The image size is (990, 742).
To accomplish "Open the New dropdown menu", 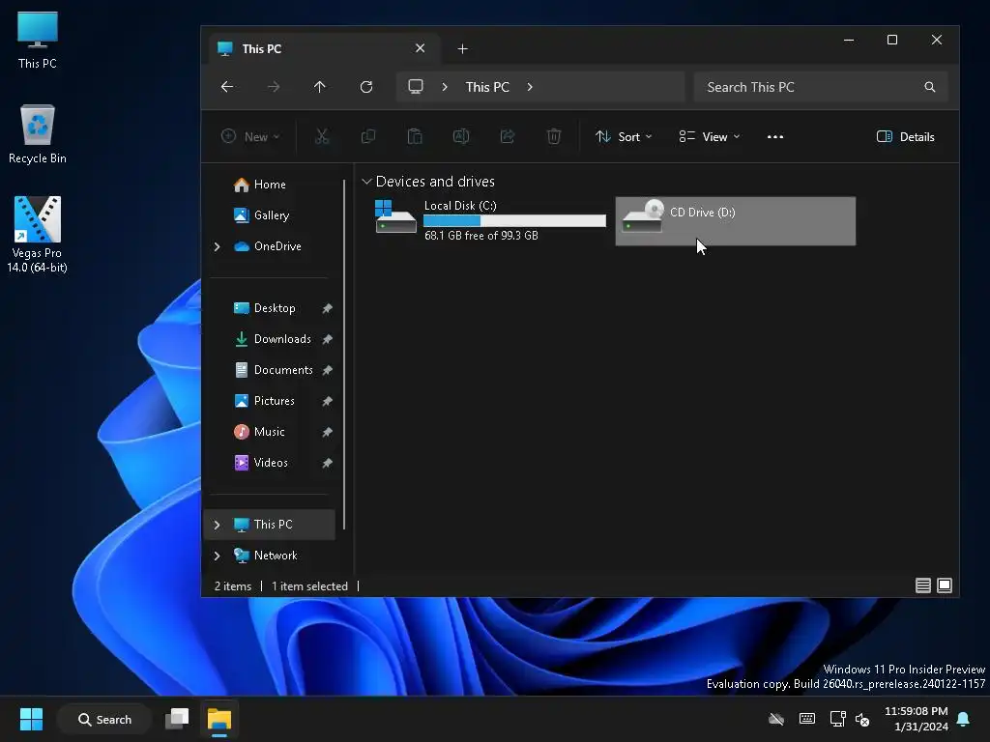I will (x=250, y=137).
